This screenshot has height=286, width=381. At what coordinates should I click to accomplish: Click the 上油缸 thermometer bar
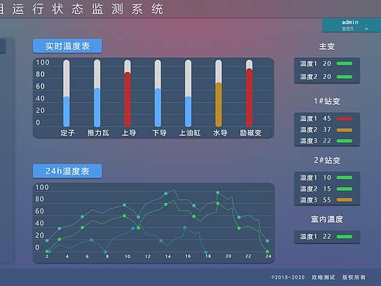pos(188,93)
